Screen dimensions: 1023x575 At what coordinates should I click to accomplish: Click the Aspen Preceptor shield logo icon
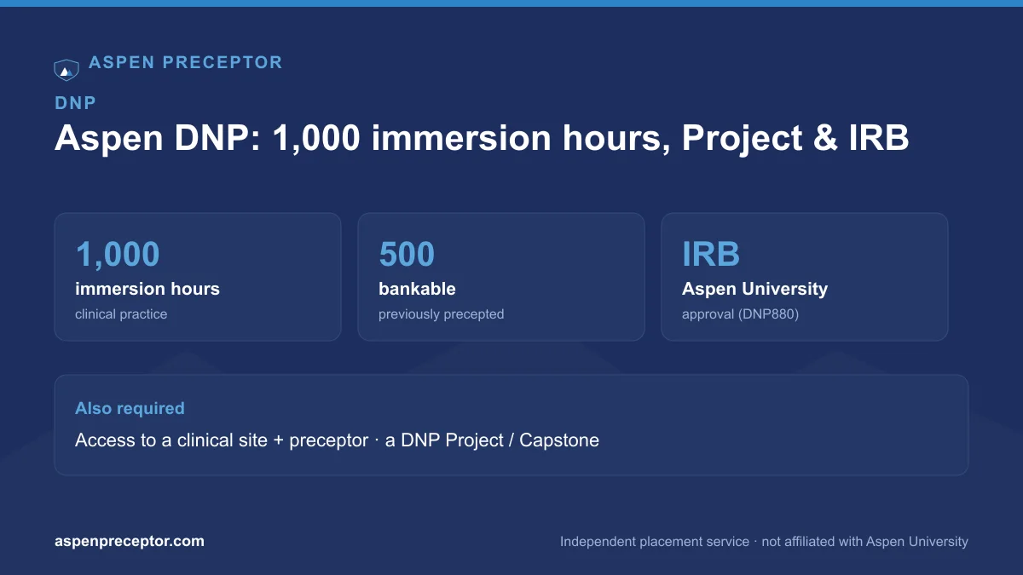click(x=66, y=70)
